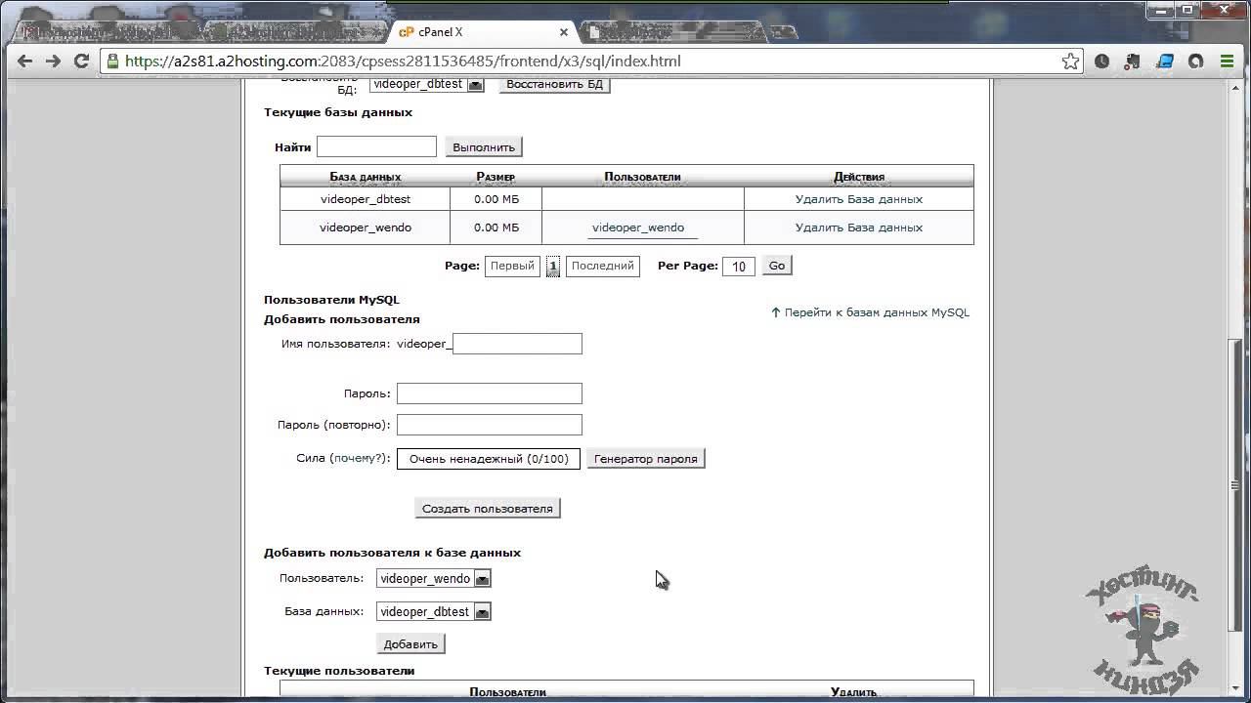Delete the videoper_dbtest database
Screen dimensions: 1251x703
[x=859, y=199]
